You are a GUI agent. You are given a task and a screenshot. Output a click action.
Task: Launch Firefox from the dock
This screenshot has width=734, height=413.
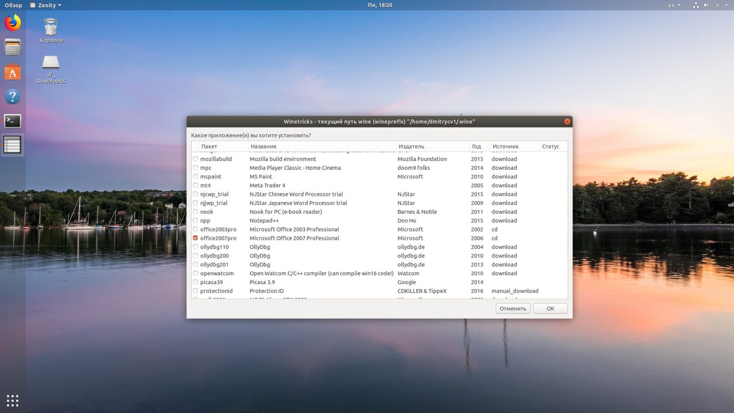pyautogui.click(x=12, y=22)
